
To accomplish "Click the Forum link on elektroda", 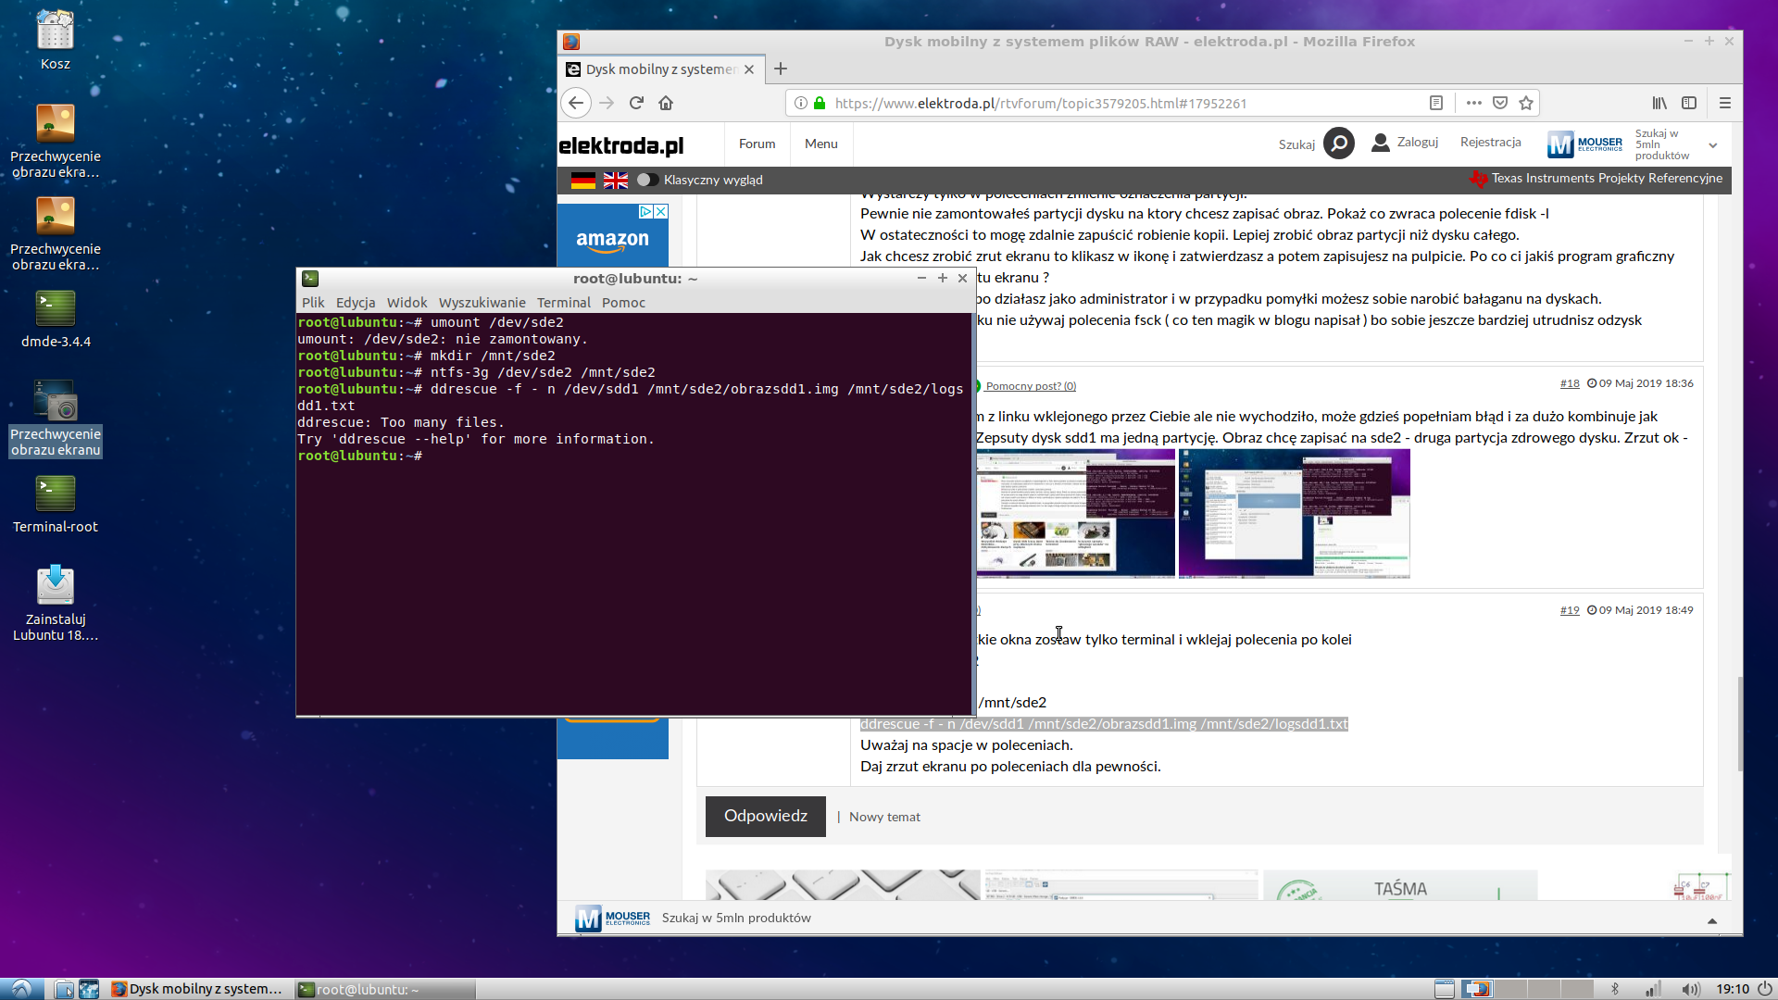I will (x=757, y=144).
